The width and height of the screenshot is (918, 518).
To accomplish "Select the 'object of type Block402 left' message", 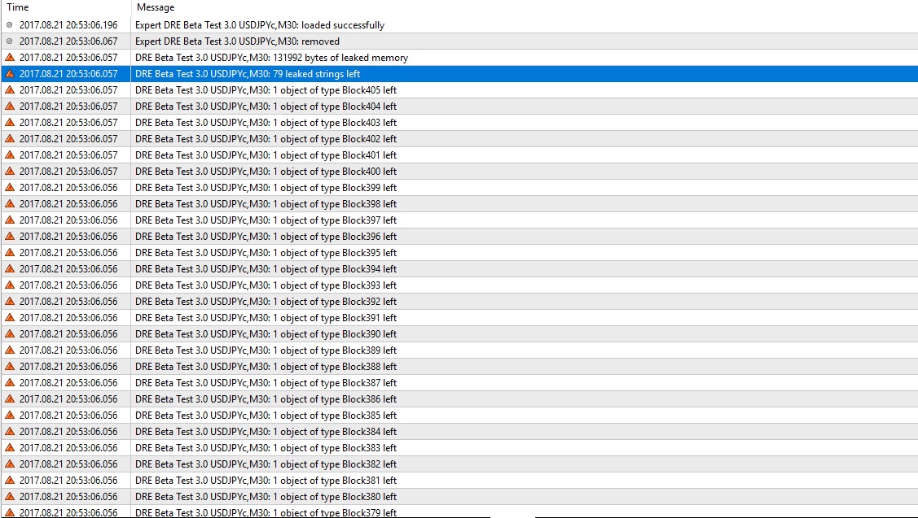I will (266, 138).
